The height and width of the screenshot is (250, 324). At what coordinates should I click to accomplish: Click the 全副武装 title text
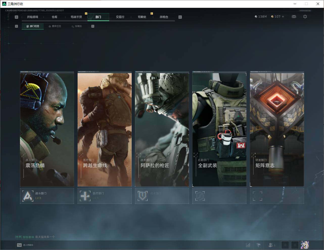point(207,166)
